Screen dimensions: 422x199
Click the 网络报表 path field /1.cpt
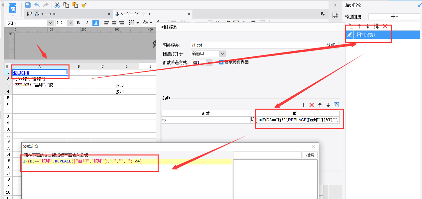coord(257,45)
